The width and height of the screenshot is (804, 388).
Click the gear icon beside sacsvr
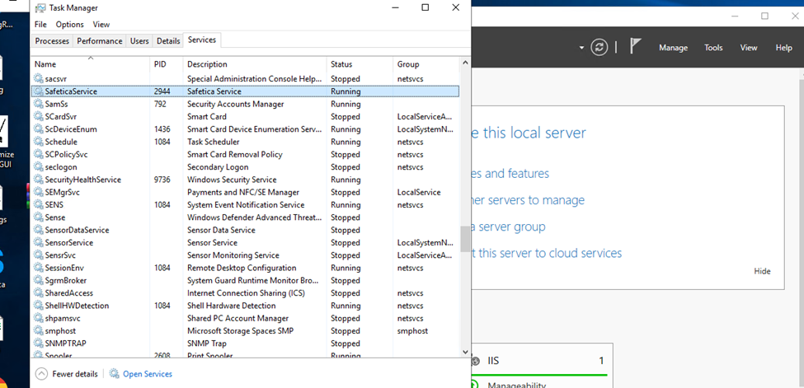pyautogui.click(x=39, y=79)
